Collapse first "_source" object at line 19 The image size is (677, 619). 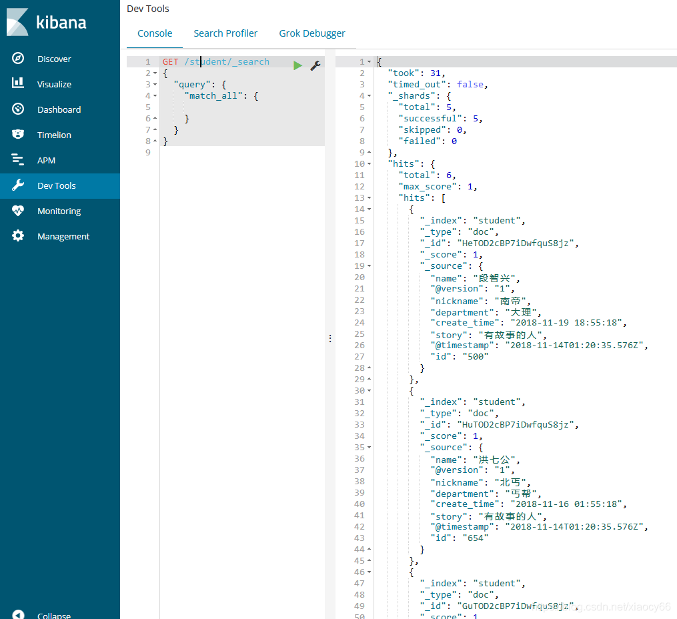[x=369, y=266]
